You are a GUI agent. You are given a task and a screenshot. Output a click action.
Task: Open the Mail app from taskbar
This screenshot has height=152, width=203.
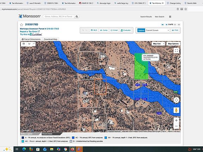(45, 149)
